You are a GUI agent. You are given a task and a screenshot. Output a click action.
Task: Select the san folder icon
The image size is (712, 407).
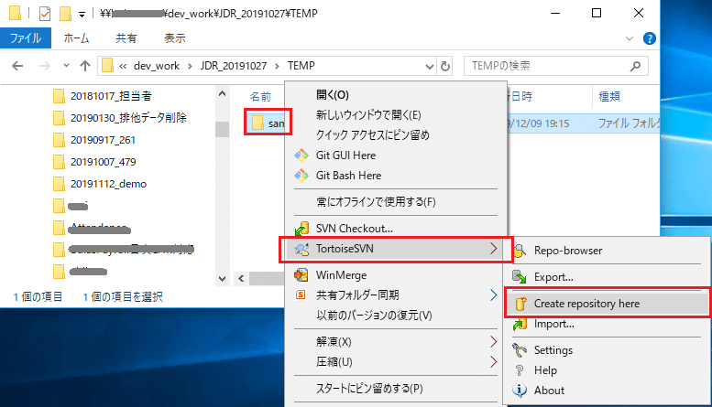257,123
